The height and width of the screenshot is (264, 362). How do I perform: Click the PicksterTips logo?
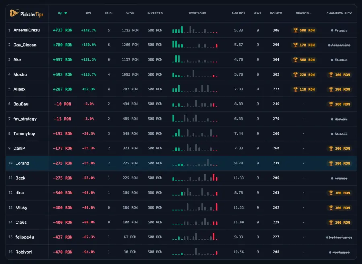point(27,14)
